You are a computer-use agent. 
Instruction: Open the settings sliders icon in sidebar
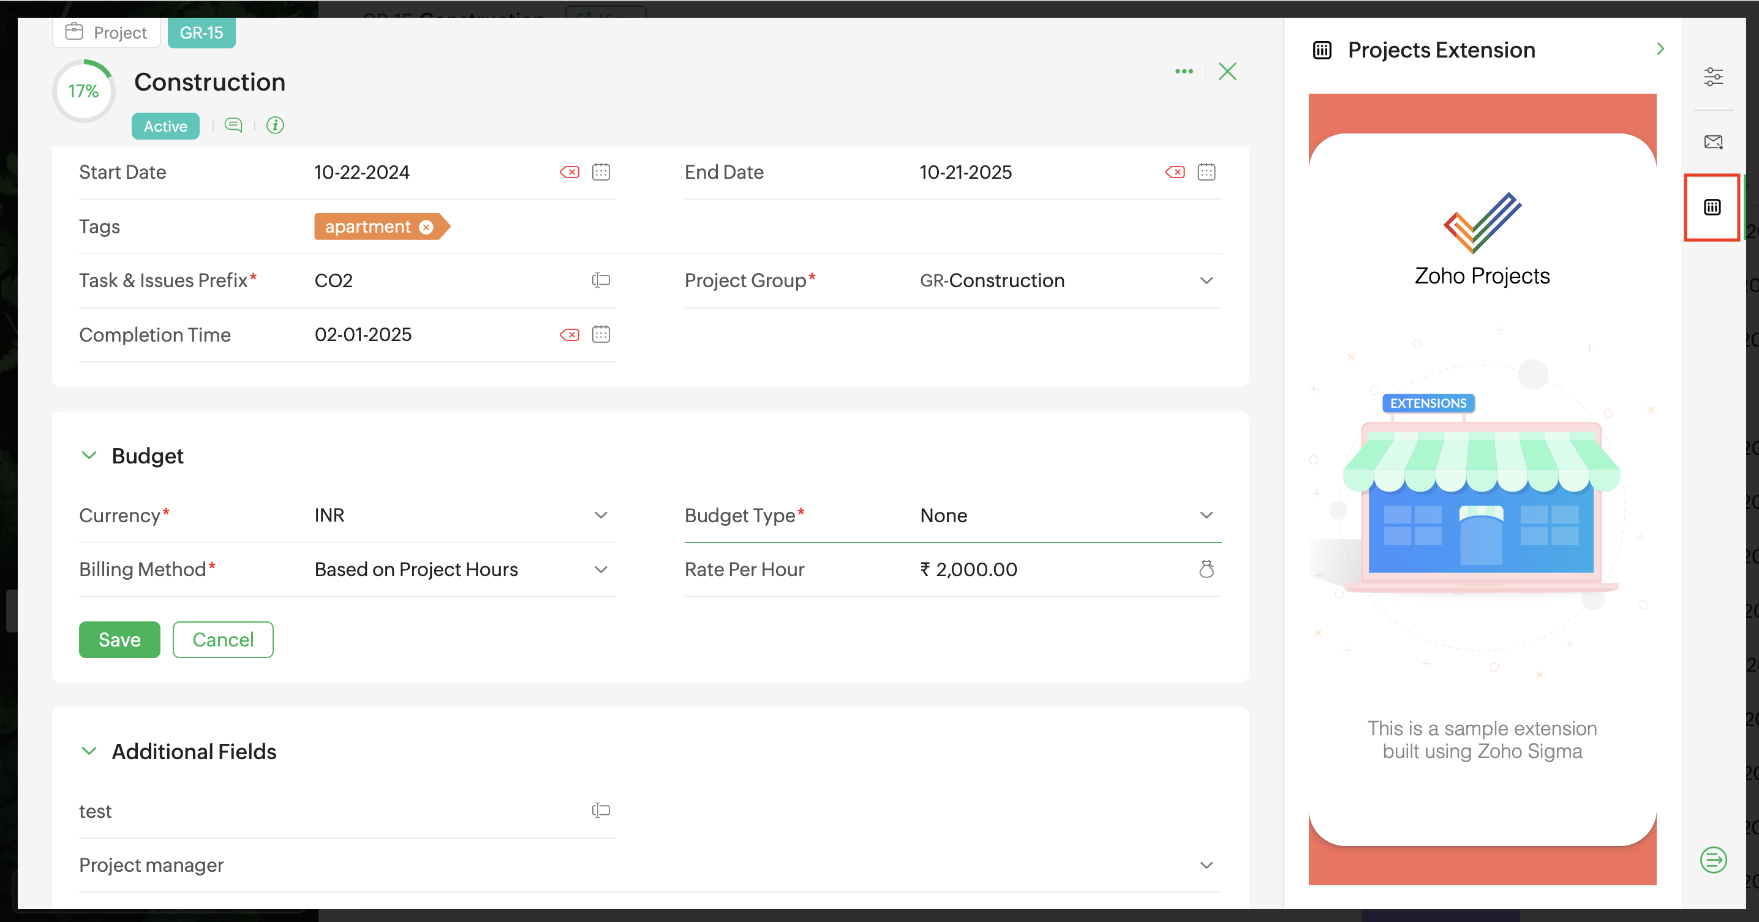click(x=1712, y=77)
